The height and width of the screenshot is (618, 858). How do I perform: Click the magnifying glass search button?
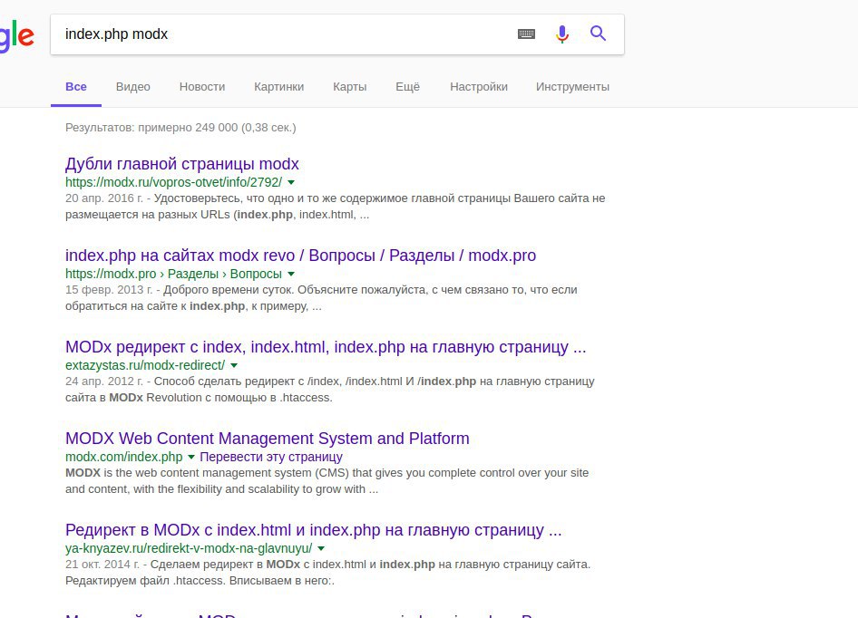[x=598, y=34]
